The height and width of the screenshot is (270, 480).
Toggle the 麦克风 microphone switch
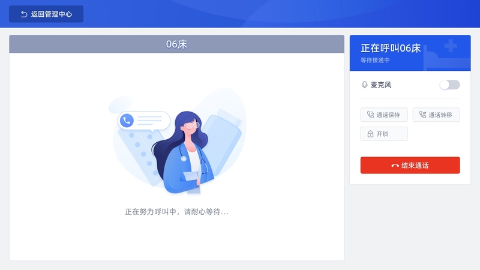tap(449, 85)
